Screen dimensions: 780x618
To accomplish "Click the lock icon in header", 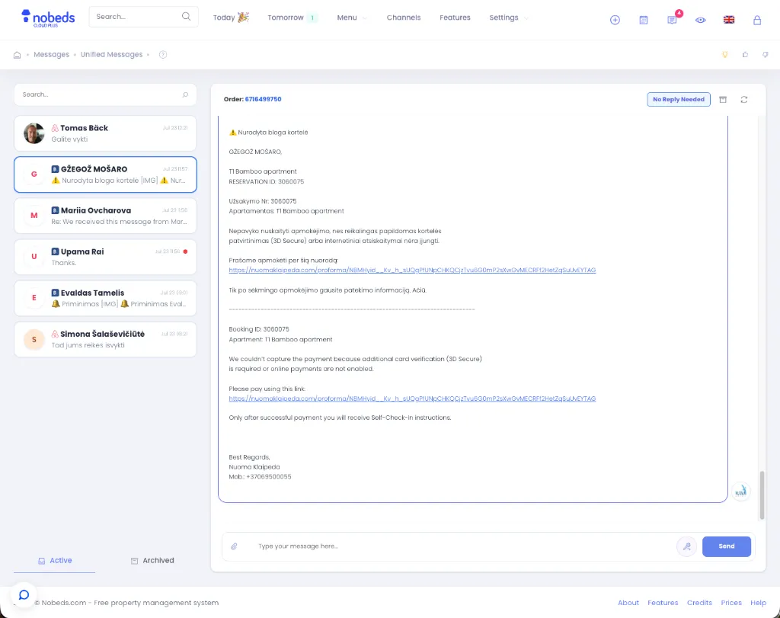I will 757,20.
